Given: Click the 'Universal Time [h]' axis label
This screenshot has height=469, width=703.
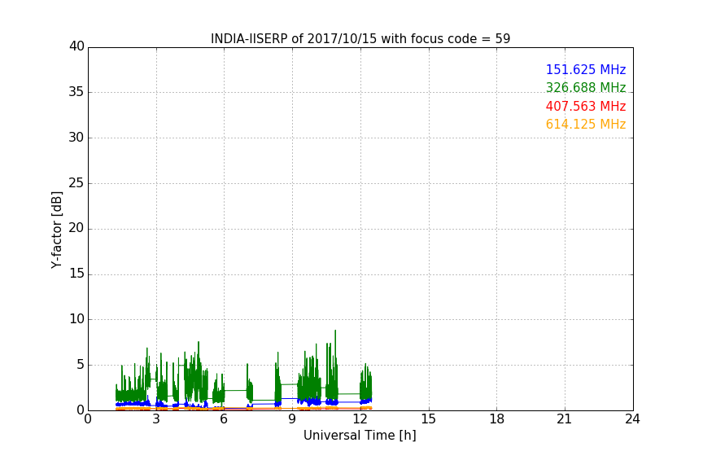Looking at the screenshot, I should 360,436.
